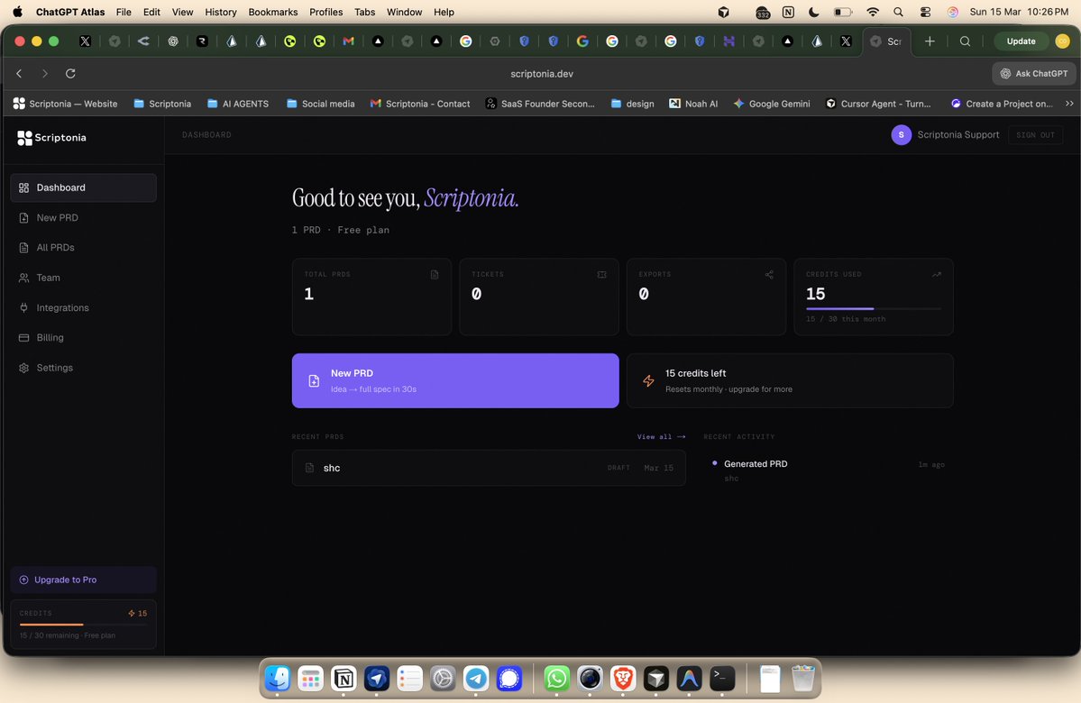Expand the Scriptonia bookmarks folder
The height and width of the screenshot is (703, 1081).
[162, 104]
